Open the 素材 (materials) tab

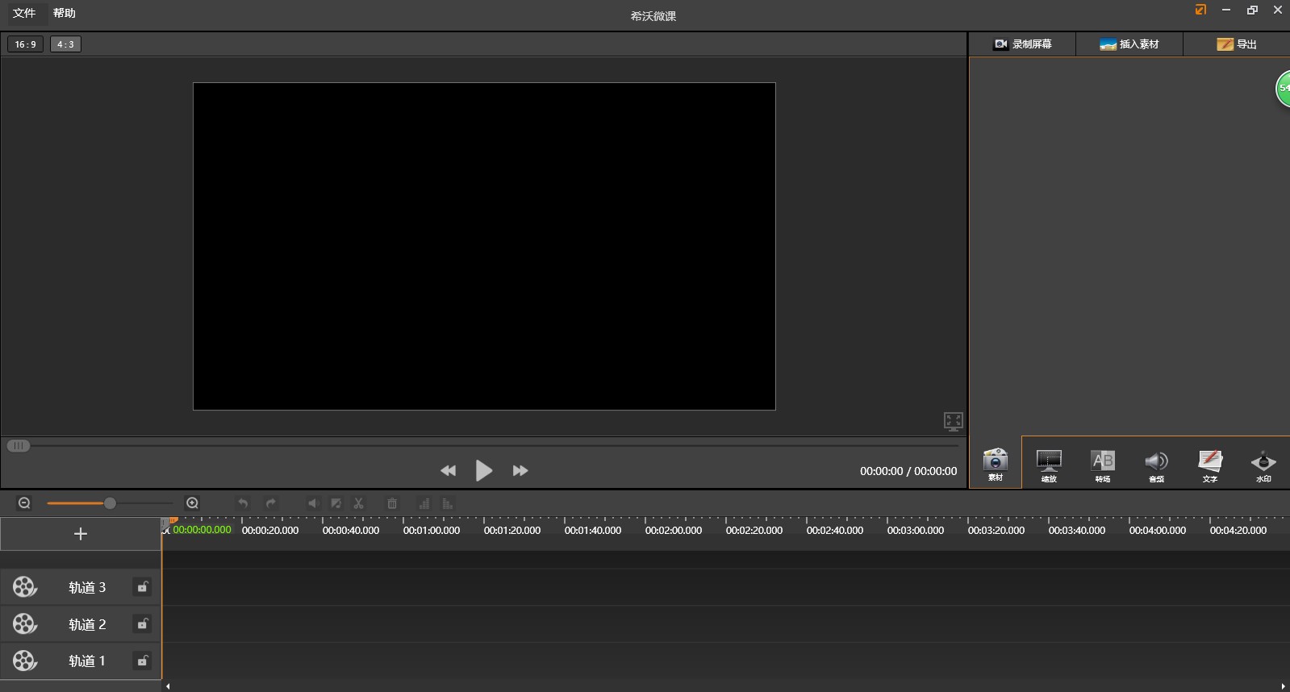(996, 464)
